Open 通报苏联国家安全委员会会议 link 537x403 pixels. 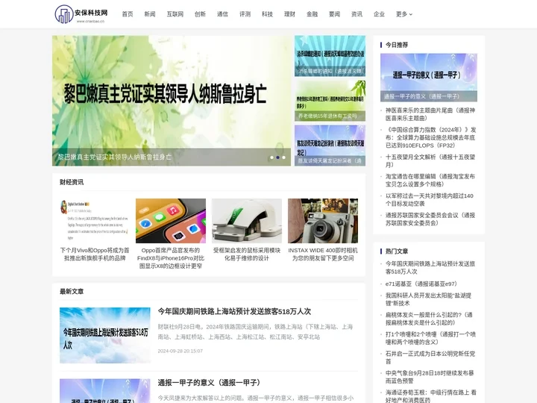pos(430,219)
